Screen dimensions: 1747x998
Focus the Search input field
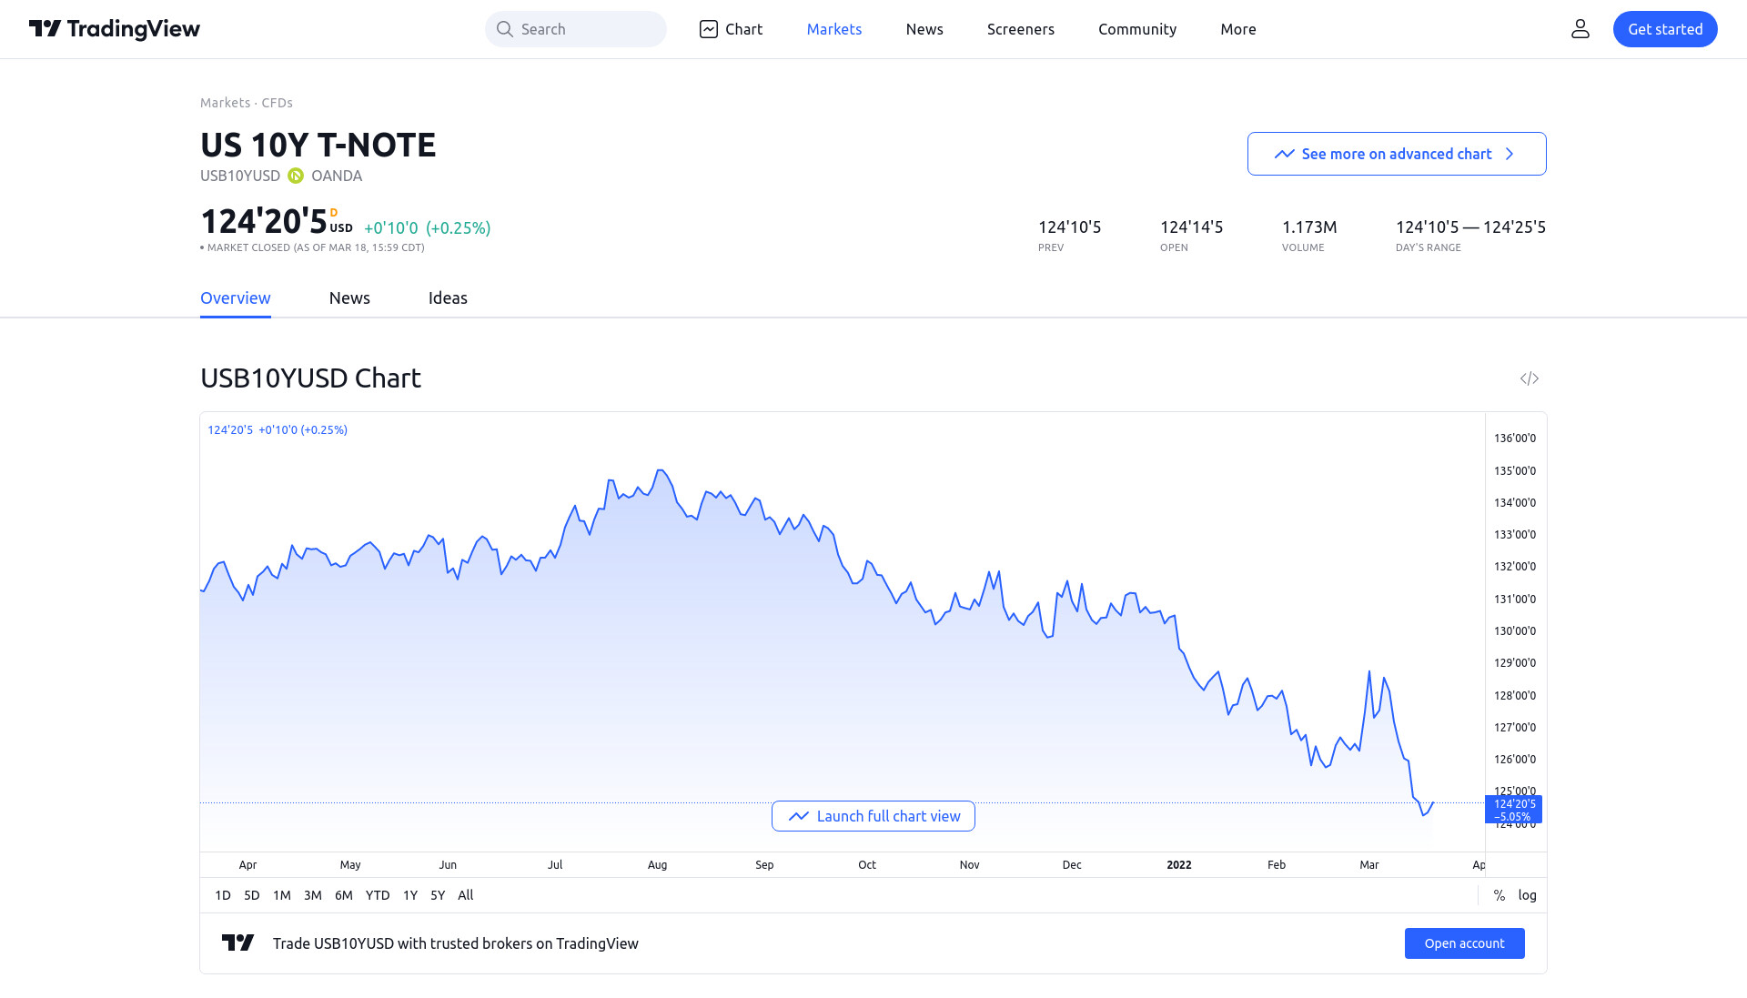(576, 29)
